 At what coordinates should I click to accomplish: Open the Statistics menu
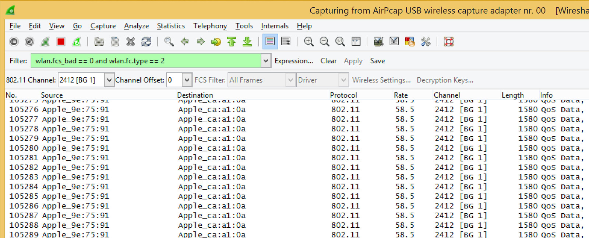pos(171,26)
